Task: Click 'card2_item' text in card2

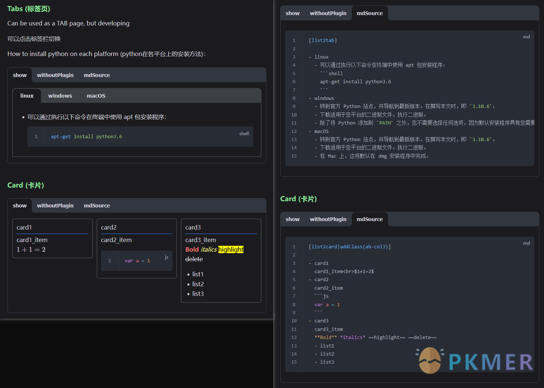Action: (x=116, y=240)
